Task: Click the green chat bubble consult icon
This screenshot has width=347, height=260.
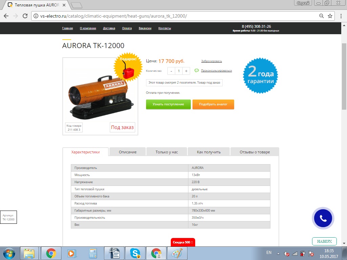Action: [197, 70]
